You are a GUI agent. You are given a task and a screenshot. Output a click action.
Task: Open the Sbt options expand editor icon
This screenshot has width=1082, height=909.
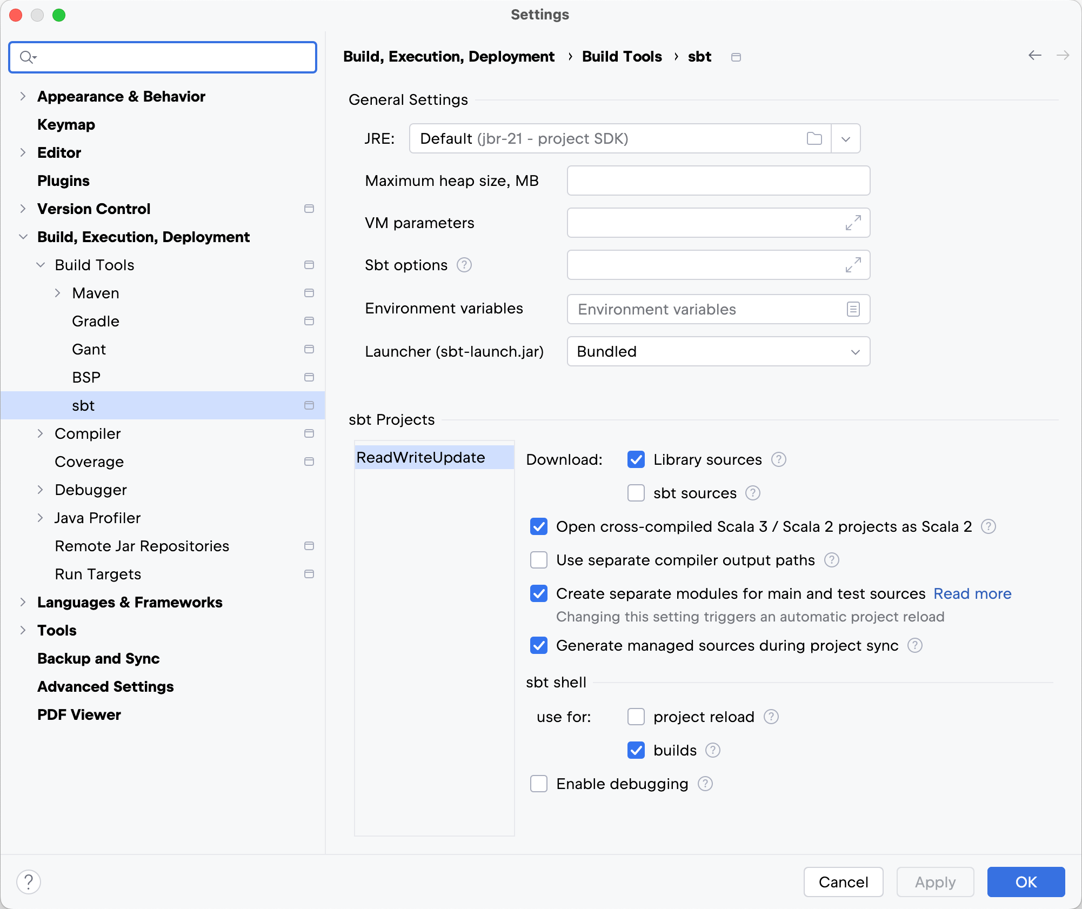pos(852,265)
